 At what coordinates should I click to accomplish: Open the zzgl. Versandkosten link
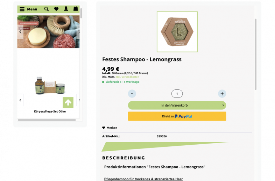[127, 77]
